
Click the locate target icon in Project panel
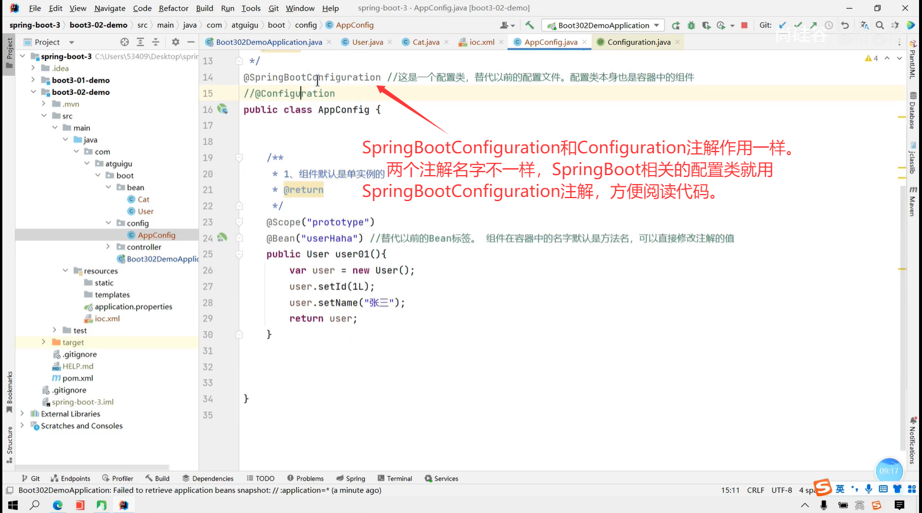[125, 42]
